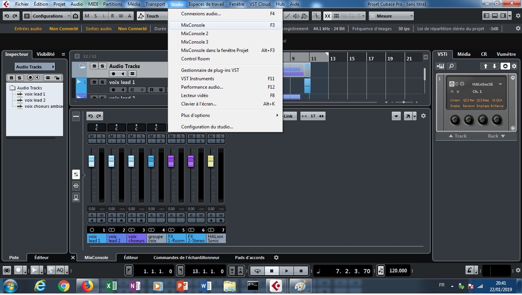Click the Track button below VSTi rack
Image resolution: width=522 pixels, height=295 pixels.
[x=458, y=136]
